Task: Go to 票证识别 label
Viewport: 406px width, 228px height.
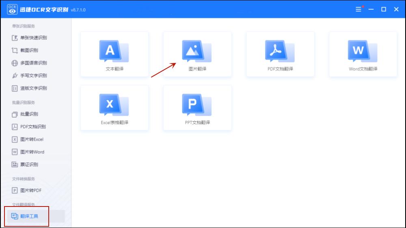Action: tap(29, 165)
